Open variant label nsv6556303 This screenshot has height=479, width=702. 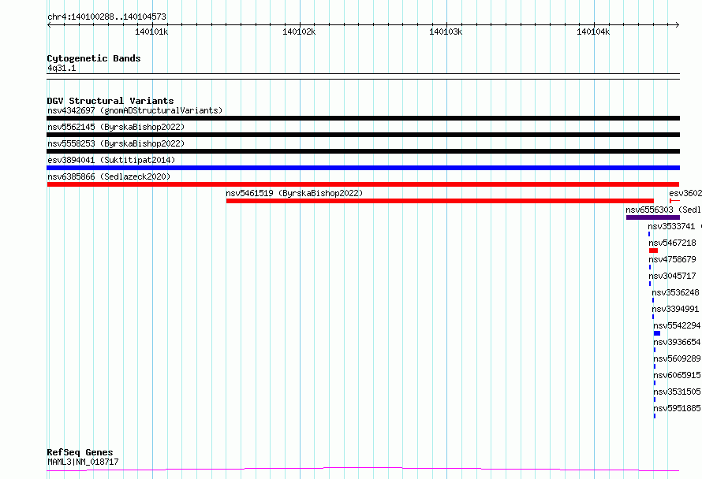[649, 210]
